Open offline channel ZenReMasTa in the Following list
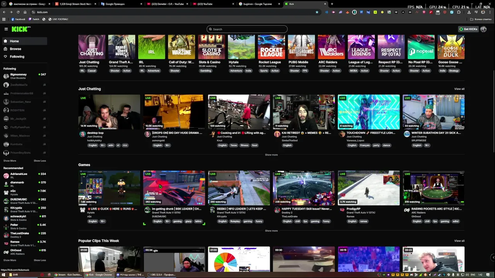The height and width of the screenshot is (278, 495). pos(24,85)
